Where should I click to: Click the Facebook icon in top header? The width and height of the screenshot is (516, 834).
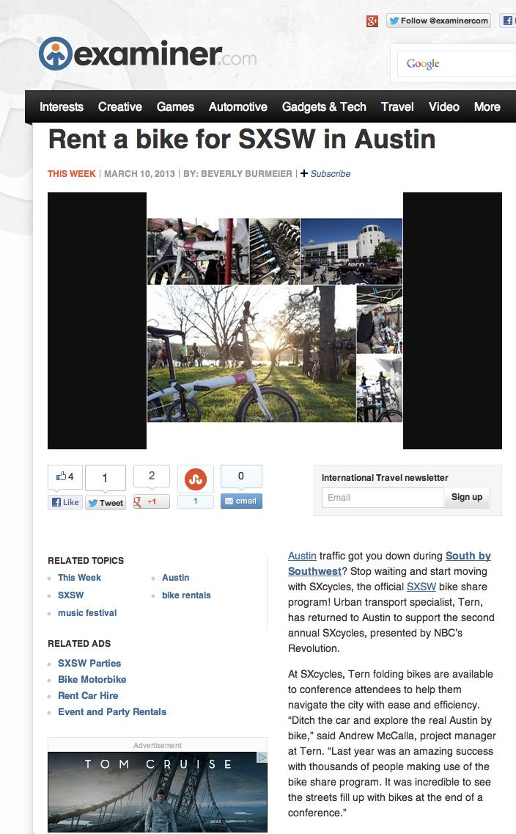(x=507, y=21)
